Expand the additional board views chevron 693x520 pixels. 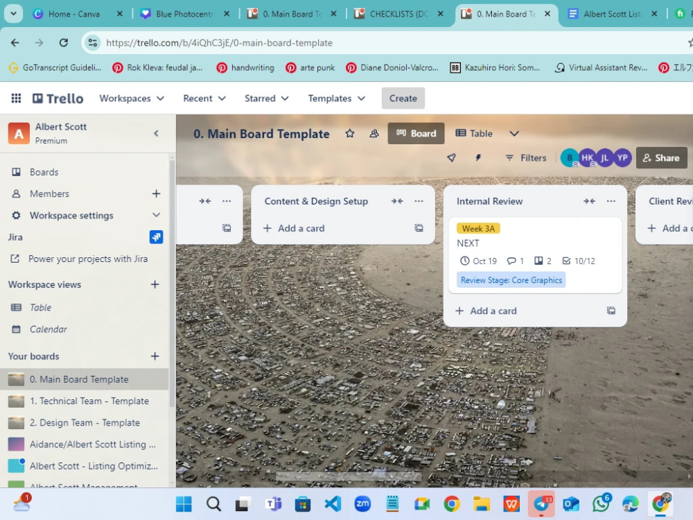click(514, 134)
